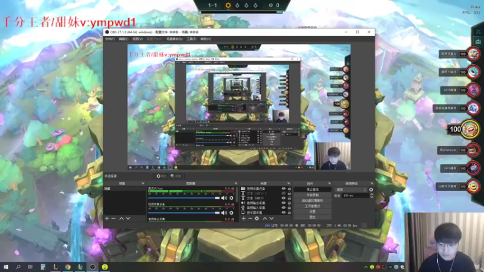
Task: Click the 100 ms duration field
Action: point(356,195)
